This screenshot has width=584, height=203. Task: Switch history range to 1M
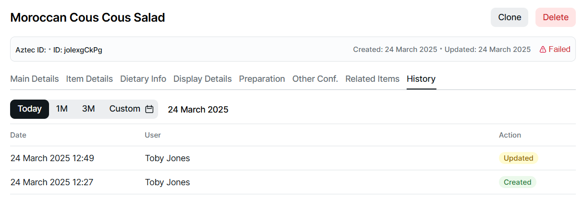click(x=62, y=109)
